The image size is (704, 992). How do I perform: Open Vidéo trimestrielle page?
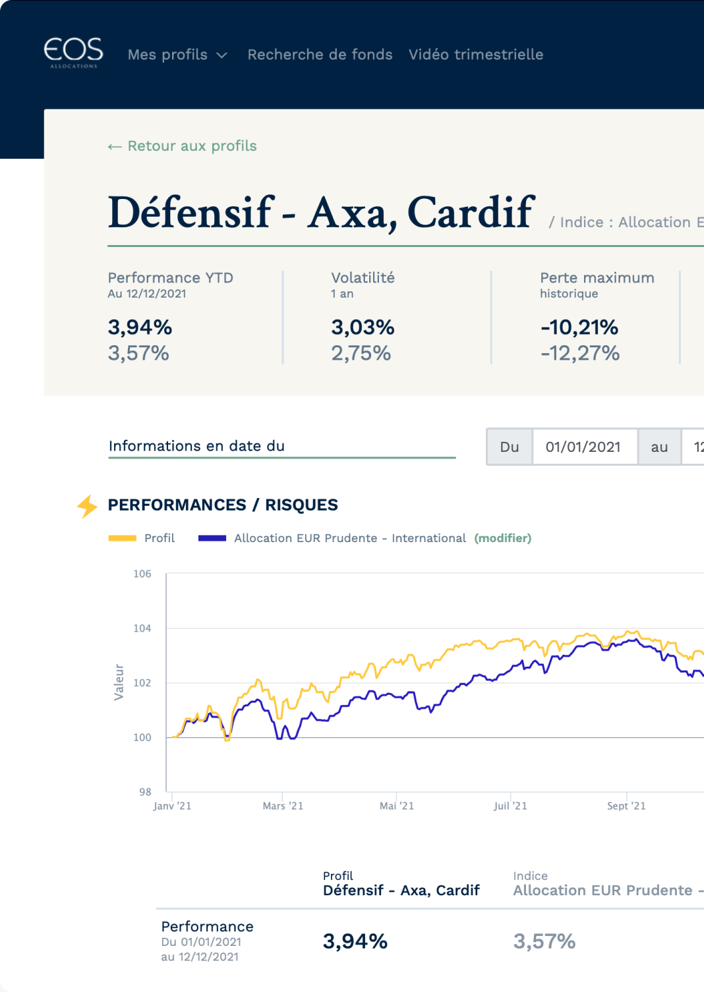click(x=475, y=55)
